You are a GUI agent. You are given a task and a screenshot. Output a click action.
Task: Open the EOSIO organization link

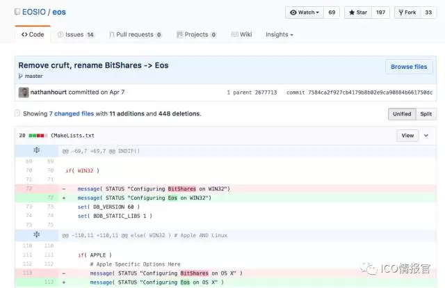point(34,12)
